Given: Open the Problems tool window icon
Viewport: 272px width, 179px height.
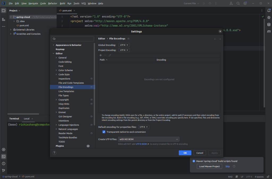Looking at the screenshot, I should [x=3, y=164].
